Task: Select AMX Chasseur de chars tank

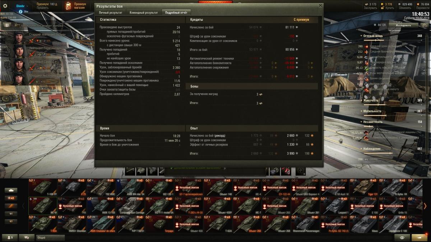Action: pos(101,224)
